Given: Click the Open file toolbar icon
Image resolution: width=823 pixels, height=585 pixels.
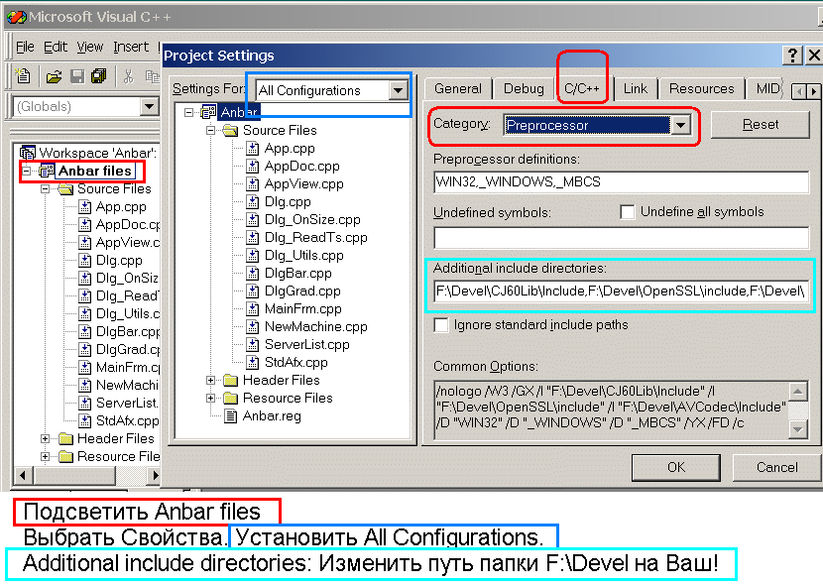Looking at the screenshot, I should (53, 77).
